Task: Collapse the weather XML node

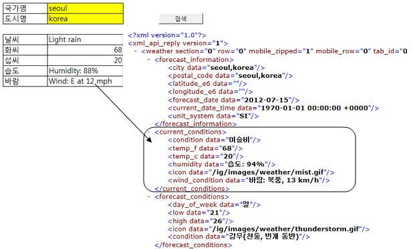Action: click(x=136, y=51)
